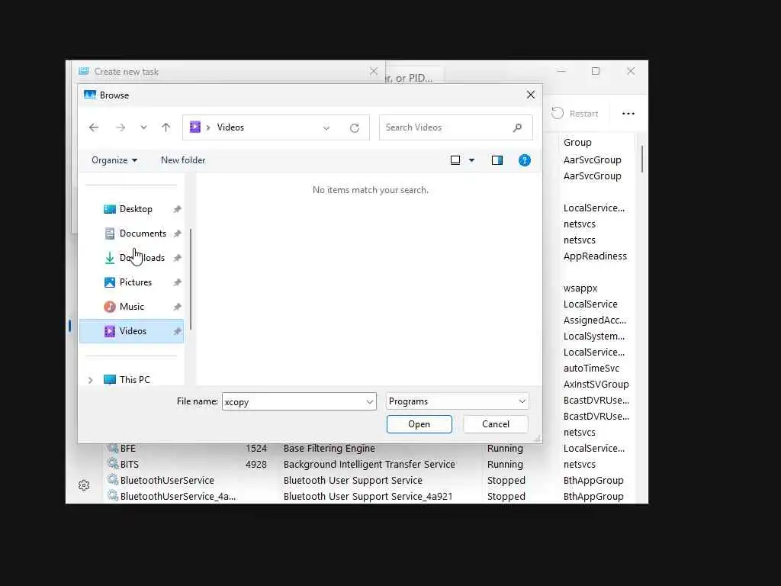Sort by the Group column header
781x586 pixels.
point(578,143)
